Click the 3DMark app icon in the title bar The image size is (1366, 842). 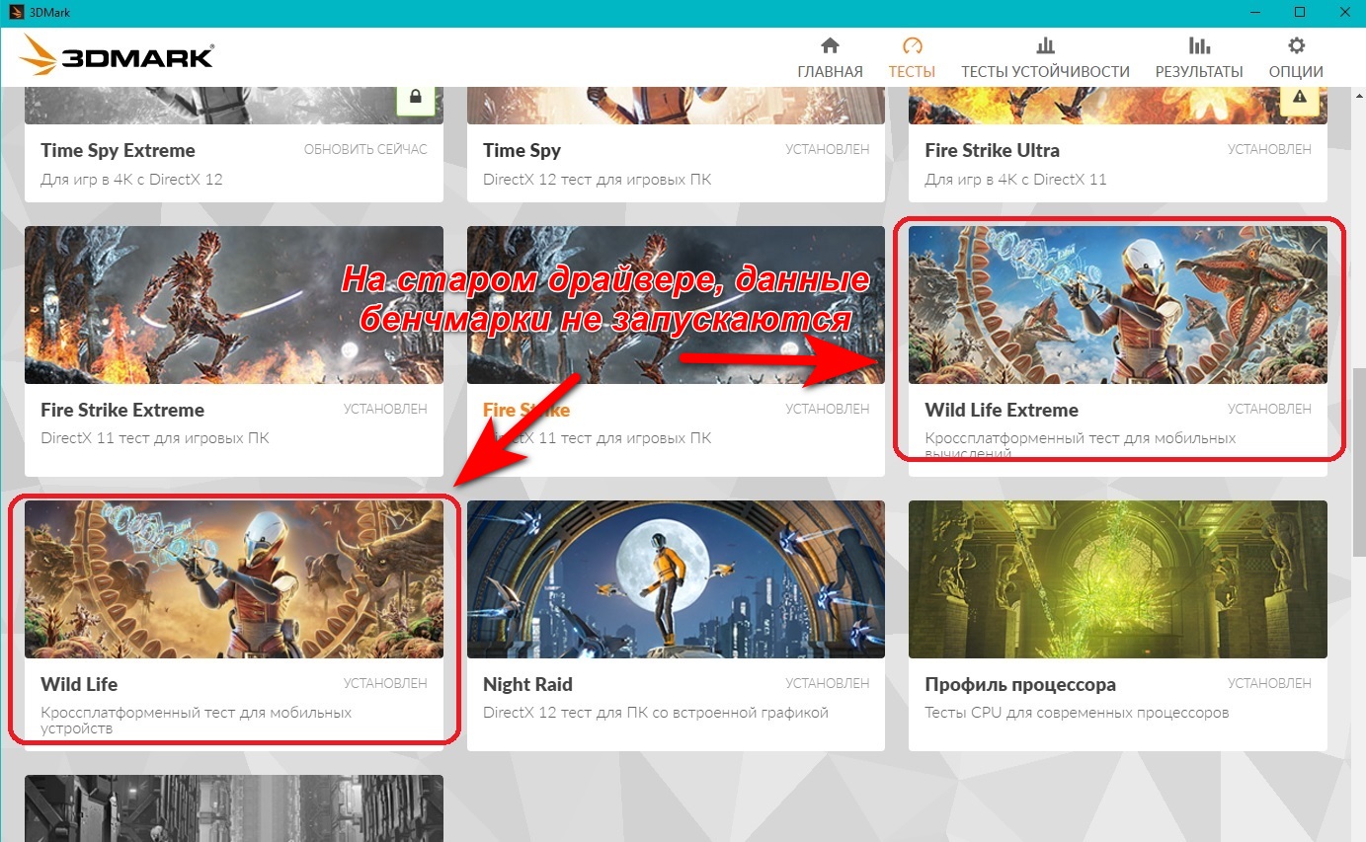[x=16, y=12]
